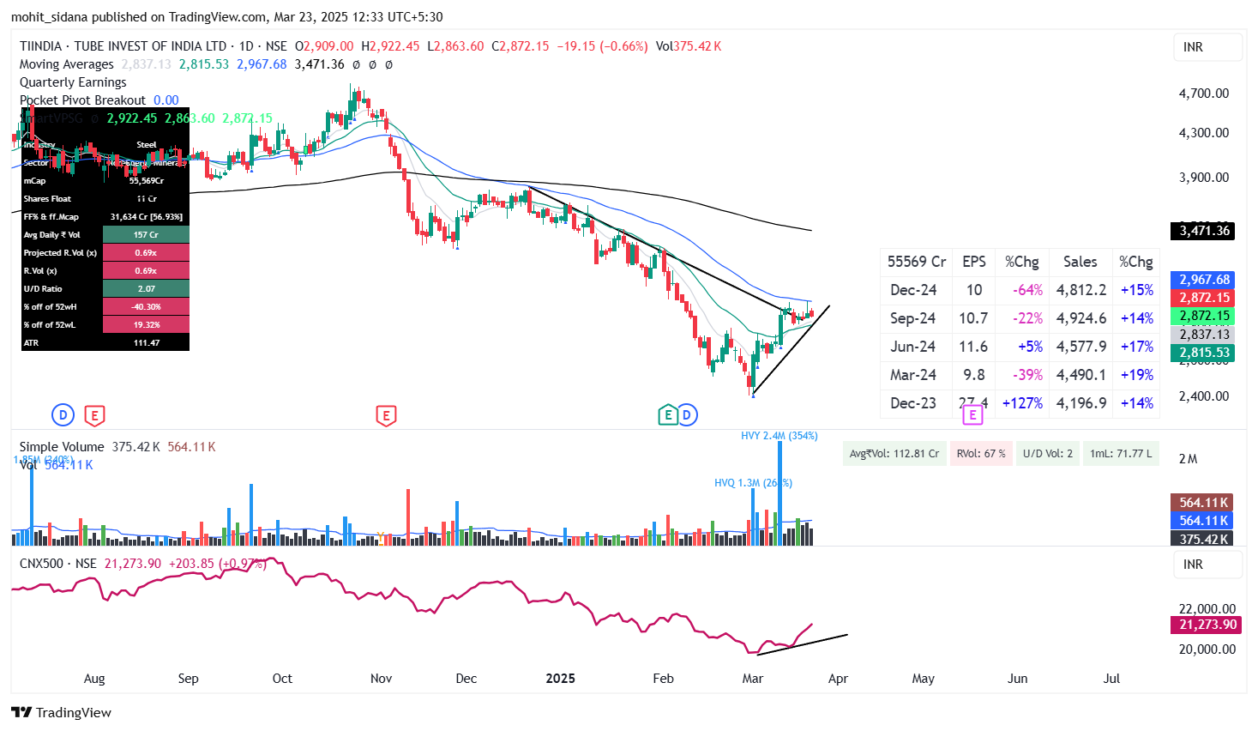Viewport: 1258px width, 731px height.
Task: Click the U/D Ratio 2.07 row
Action: click(x=105, y=289)
